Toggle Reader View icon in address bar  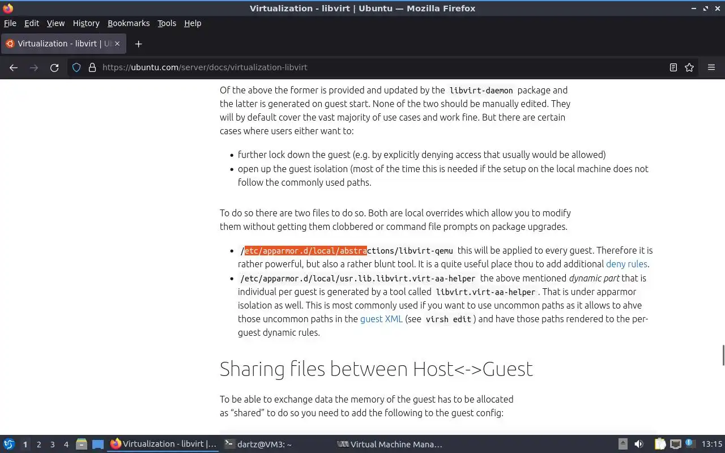click(x=673, y=67)
